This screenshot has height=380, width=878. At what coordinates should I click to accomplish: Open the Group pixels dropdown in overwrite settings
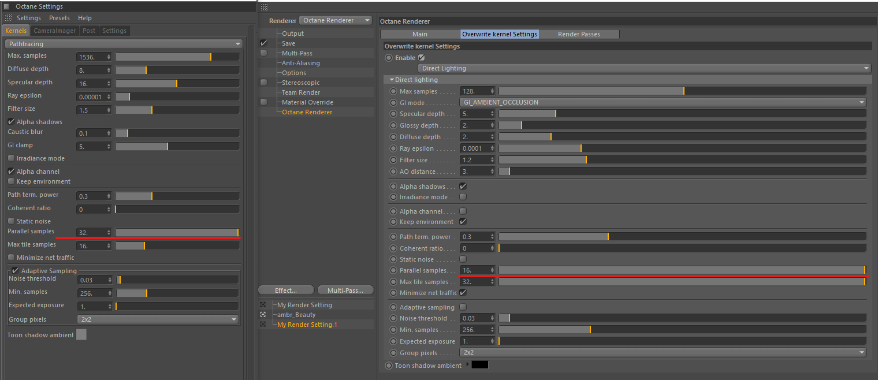pyautogui.click(x=663, y=352)
